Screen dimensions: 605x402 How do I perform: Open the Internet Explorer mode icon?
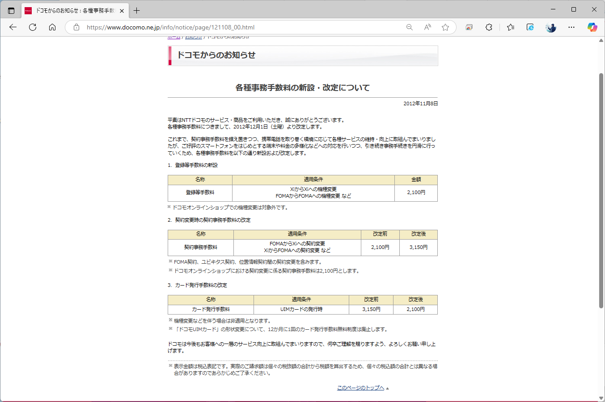pyautogui.click(x=530, y=27)
